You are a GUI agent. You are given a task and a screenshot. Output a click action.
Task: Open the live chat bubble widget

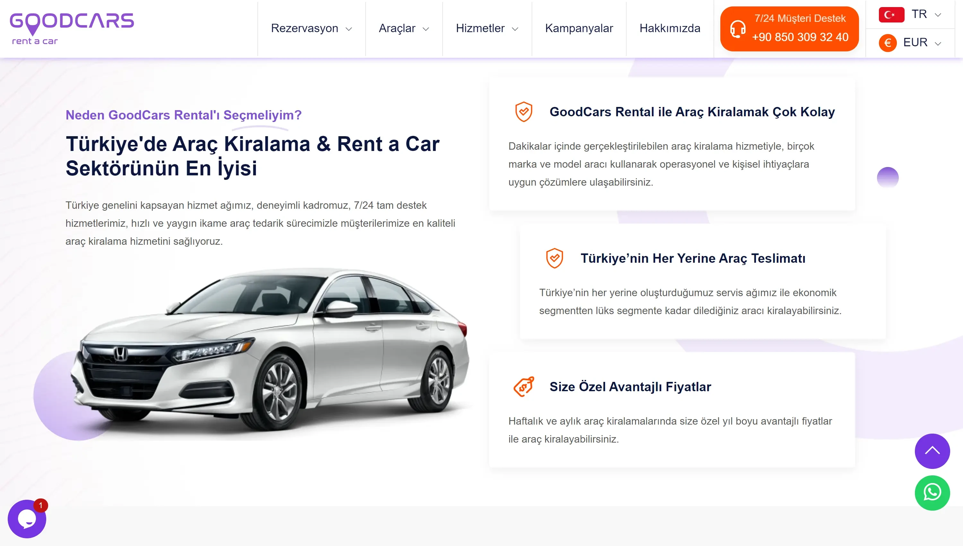[x=27, y=519]
